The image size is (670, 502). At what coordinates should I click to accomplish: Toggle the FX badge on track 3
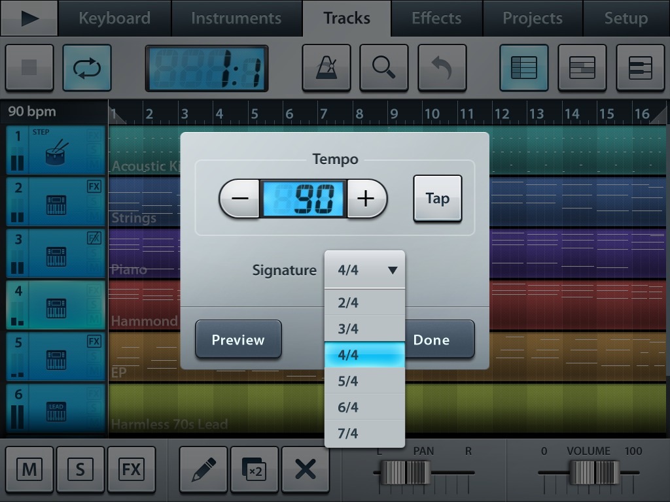click(x=94, y=238)
